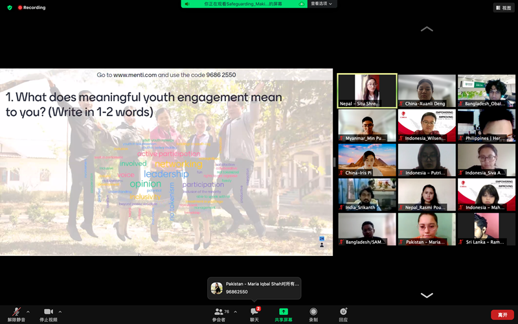
Task: Expand audio options arrow next to microphone
Action: [x=28, y=312]
